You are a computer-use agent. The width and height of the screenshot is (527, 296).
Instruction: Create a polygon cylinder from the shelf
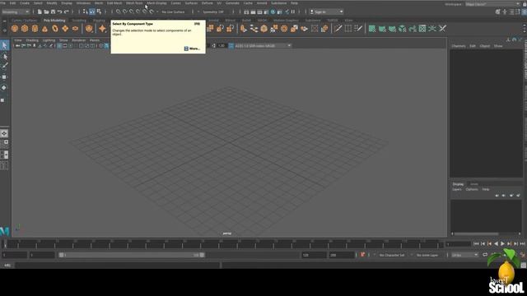pyautogui.click(x=35, y=29)
